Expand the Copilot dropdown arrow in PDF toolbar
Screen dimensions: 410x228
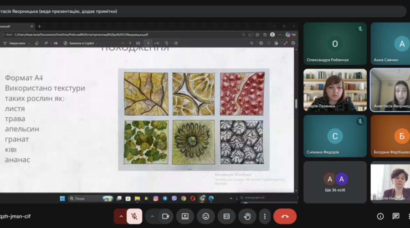coord(97,43)
